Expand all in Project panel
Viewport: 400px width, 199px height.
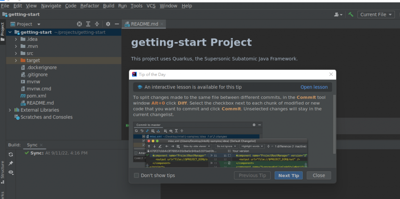tap(88, 24)
